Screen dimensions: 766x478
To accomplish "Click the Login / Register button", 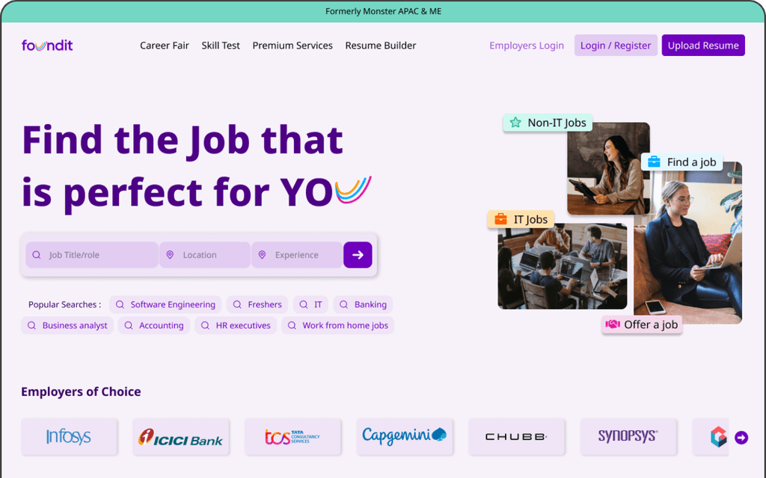I will (616, 46).
